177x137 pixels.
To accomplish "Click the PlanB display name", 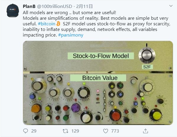I will coord(29,6).
